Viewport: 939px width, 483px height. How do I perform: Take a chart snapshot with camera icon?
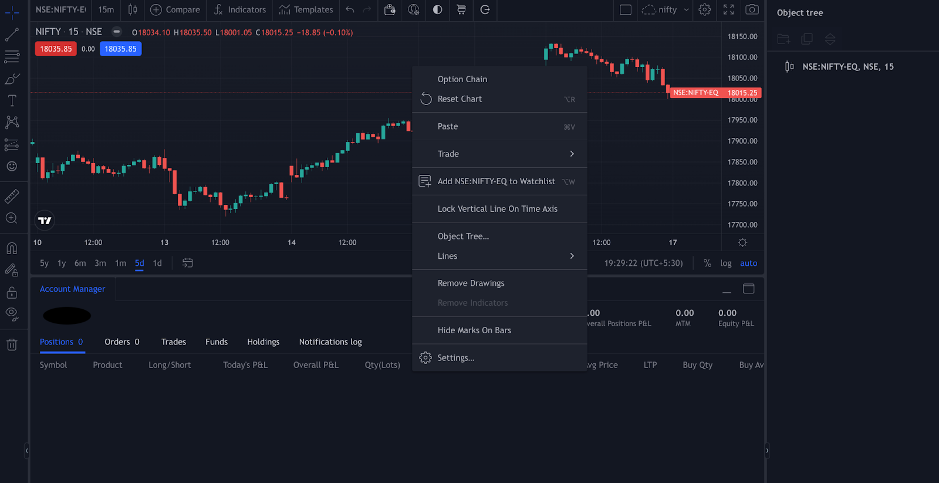tap(752, 9)
